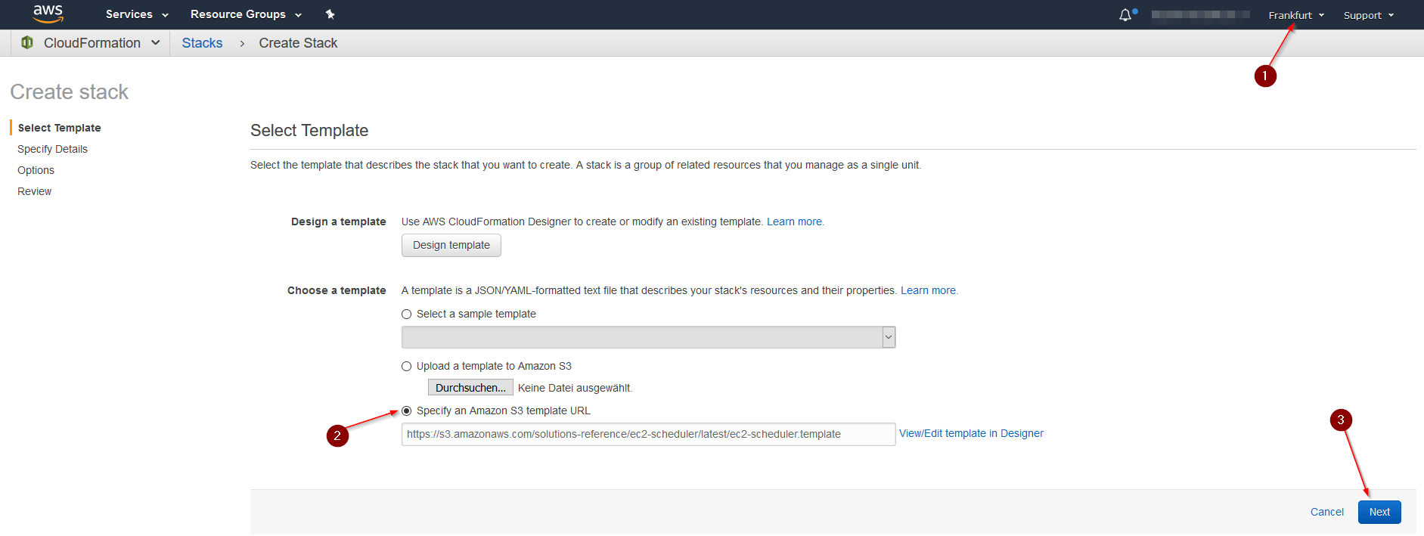
Task: Click the 'Choose a template' label
Action: pyautogui.click(x=337, y=290)
